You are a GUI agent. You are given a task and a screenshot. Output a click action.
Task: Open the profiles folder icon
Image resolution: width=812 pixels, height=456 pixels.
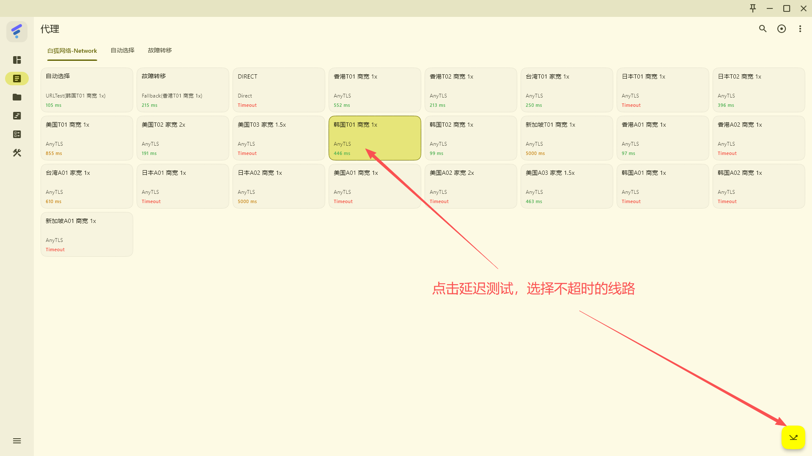point(17,97)
